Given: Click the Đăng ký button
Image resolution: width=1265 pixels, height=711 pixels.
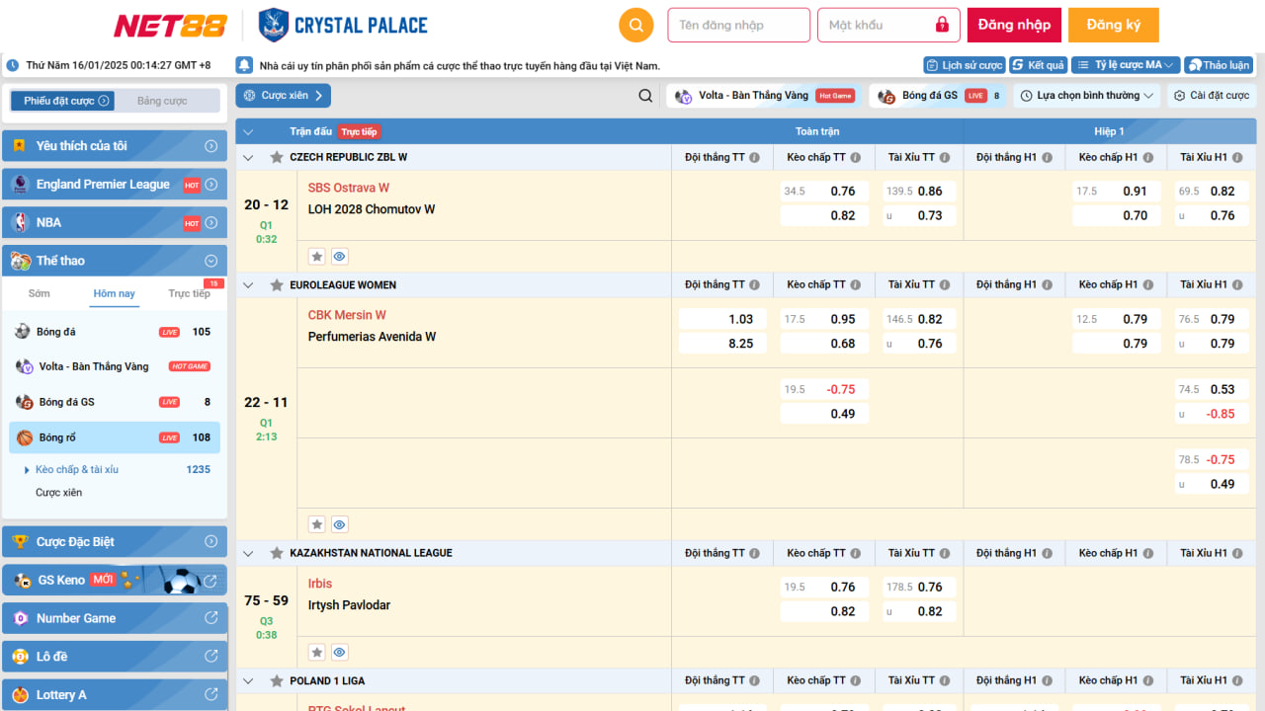Looking at the screenshot, I should point(1113,25).
